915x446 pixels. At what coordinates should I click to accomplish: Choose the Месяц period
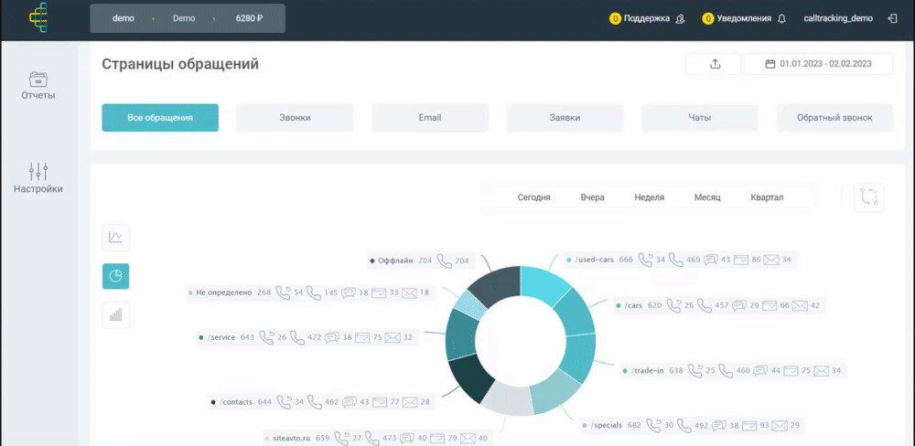tap(707, 197)
